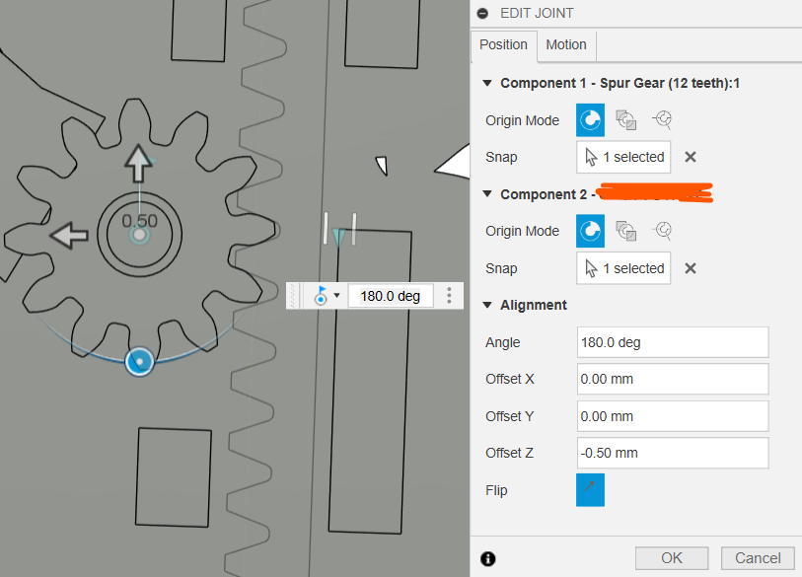Open the three-dot menu on the angle toolbar
The height and width of the screenshot is (577, 802).
449,295
